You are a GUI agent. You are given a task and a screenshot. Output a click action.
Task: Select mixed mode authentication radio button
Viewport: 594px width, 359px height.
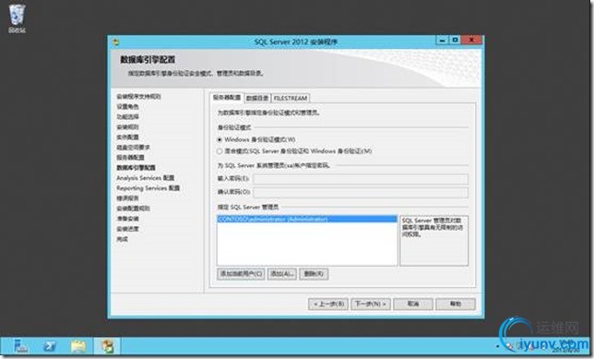(x=220, y=151)
